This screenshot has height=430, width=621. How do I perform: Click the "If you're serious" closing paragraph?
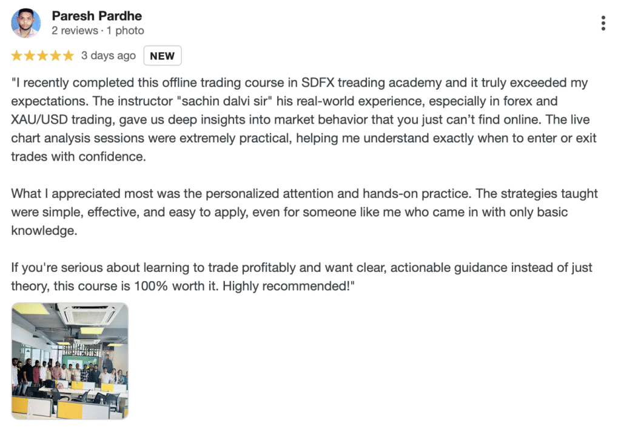click(x=303, y=277)
